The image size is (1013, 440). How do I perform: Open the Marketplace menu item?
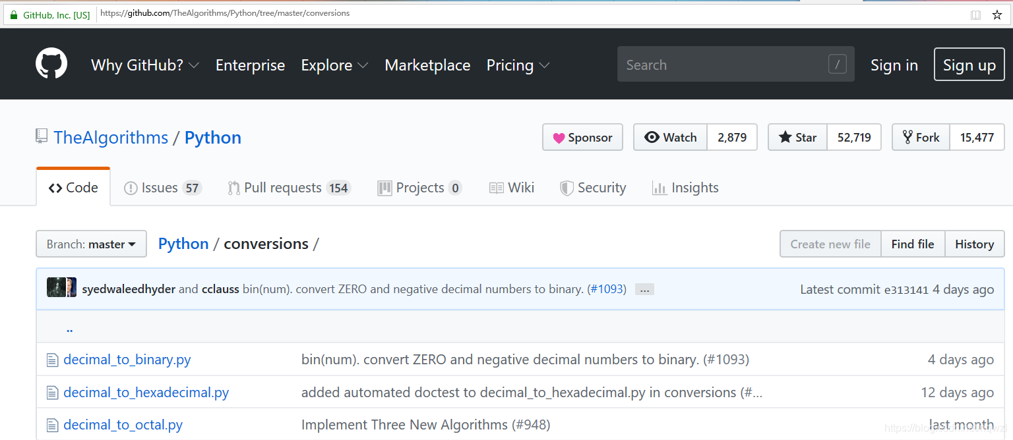click(427, 65)
